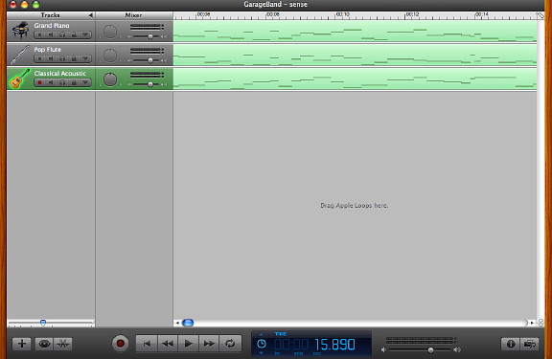
Task: Click Grand Piano pan knob
Action: click(110, 32)
